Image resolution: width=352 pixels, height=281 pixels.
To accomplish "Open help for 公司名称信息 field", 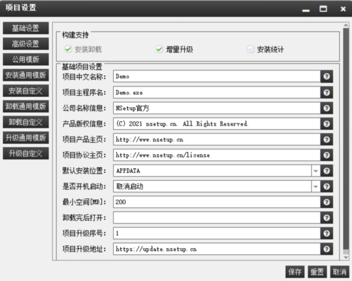I will click(x=327, y=108).
